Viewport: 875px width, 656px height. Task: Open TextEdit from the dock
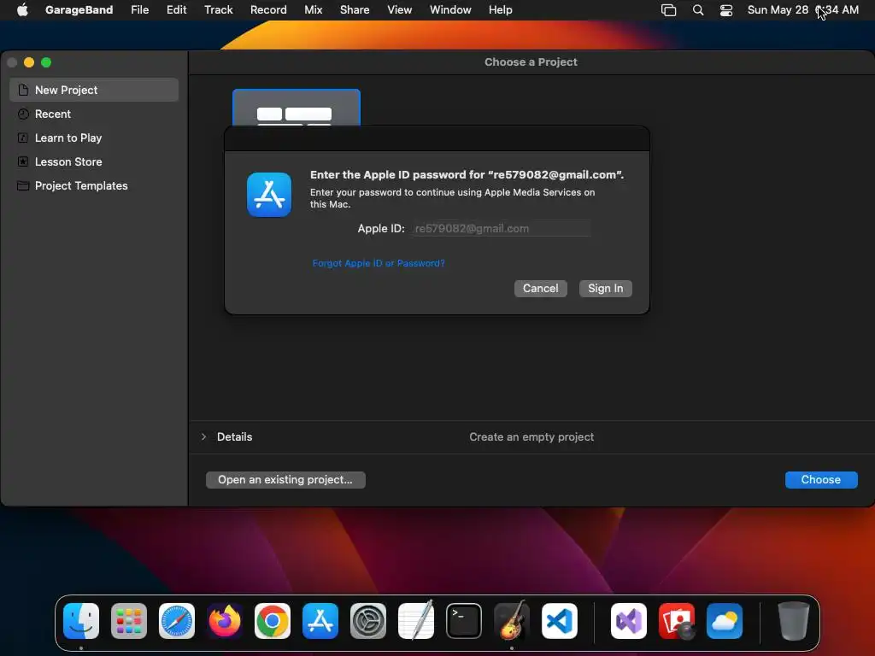tap(416, 621)
